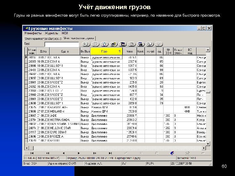
Task: Click the Записей record count in the status bar
Action: [x=193, y=158]
